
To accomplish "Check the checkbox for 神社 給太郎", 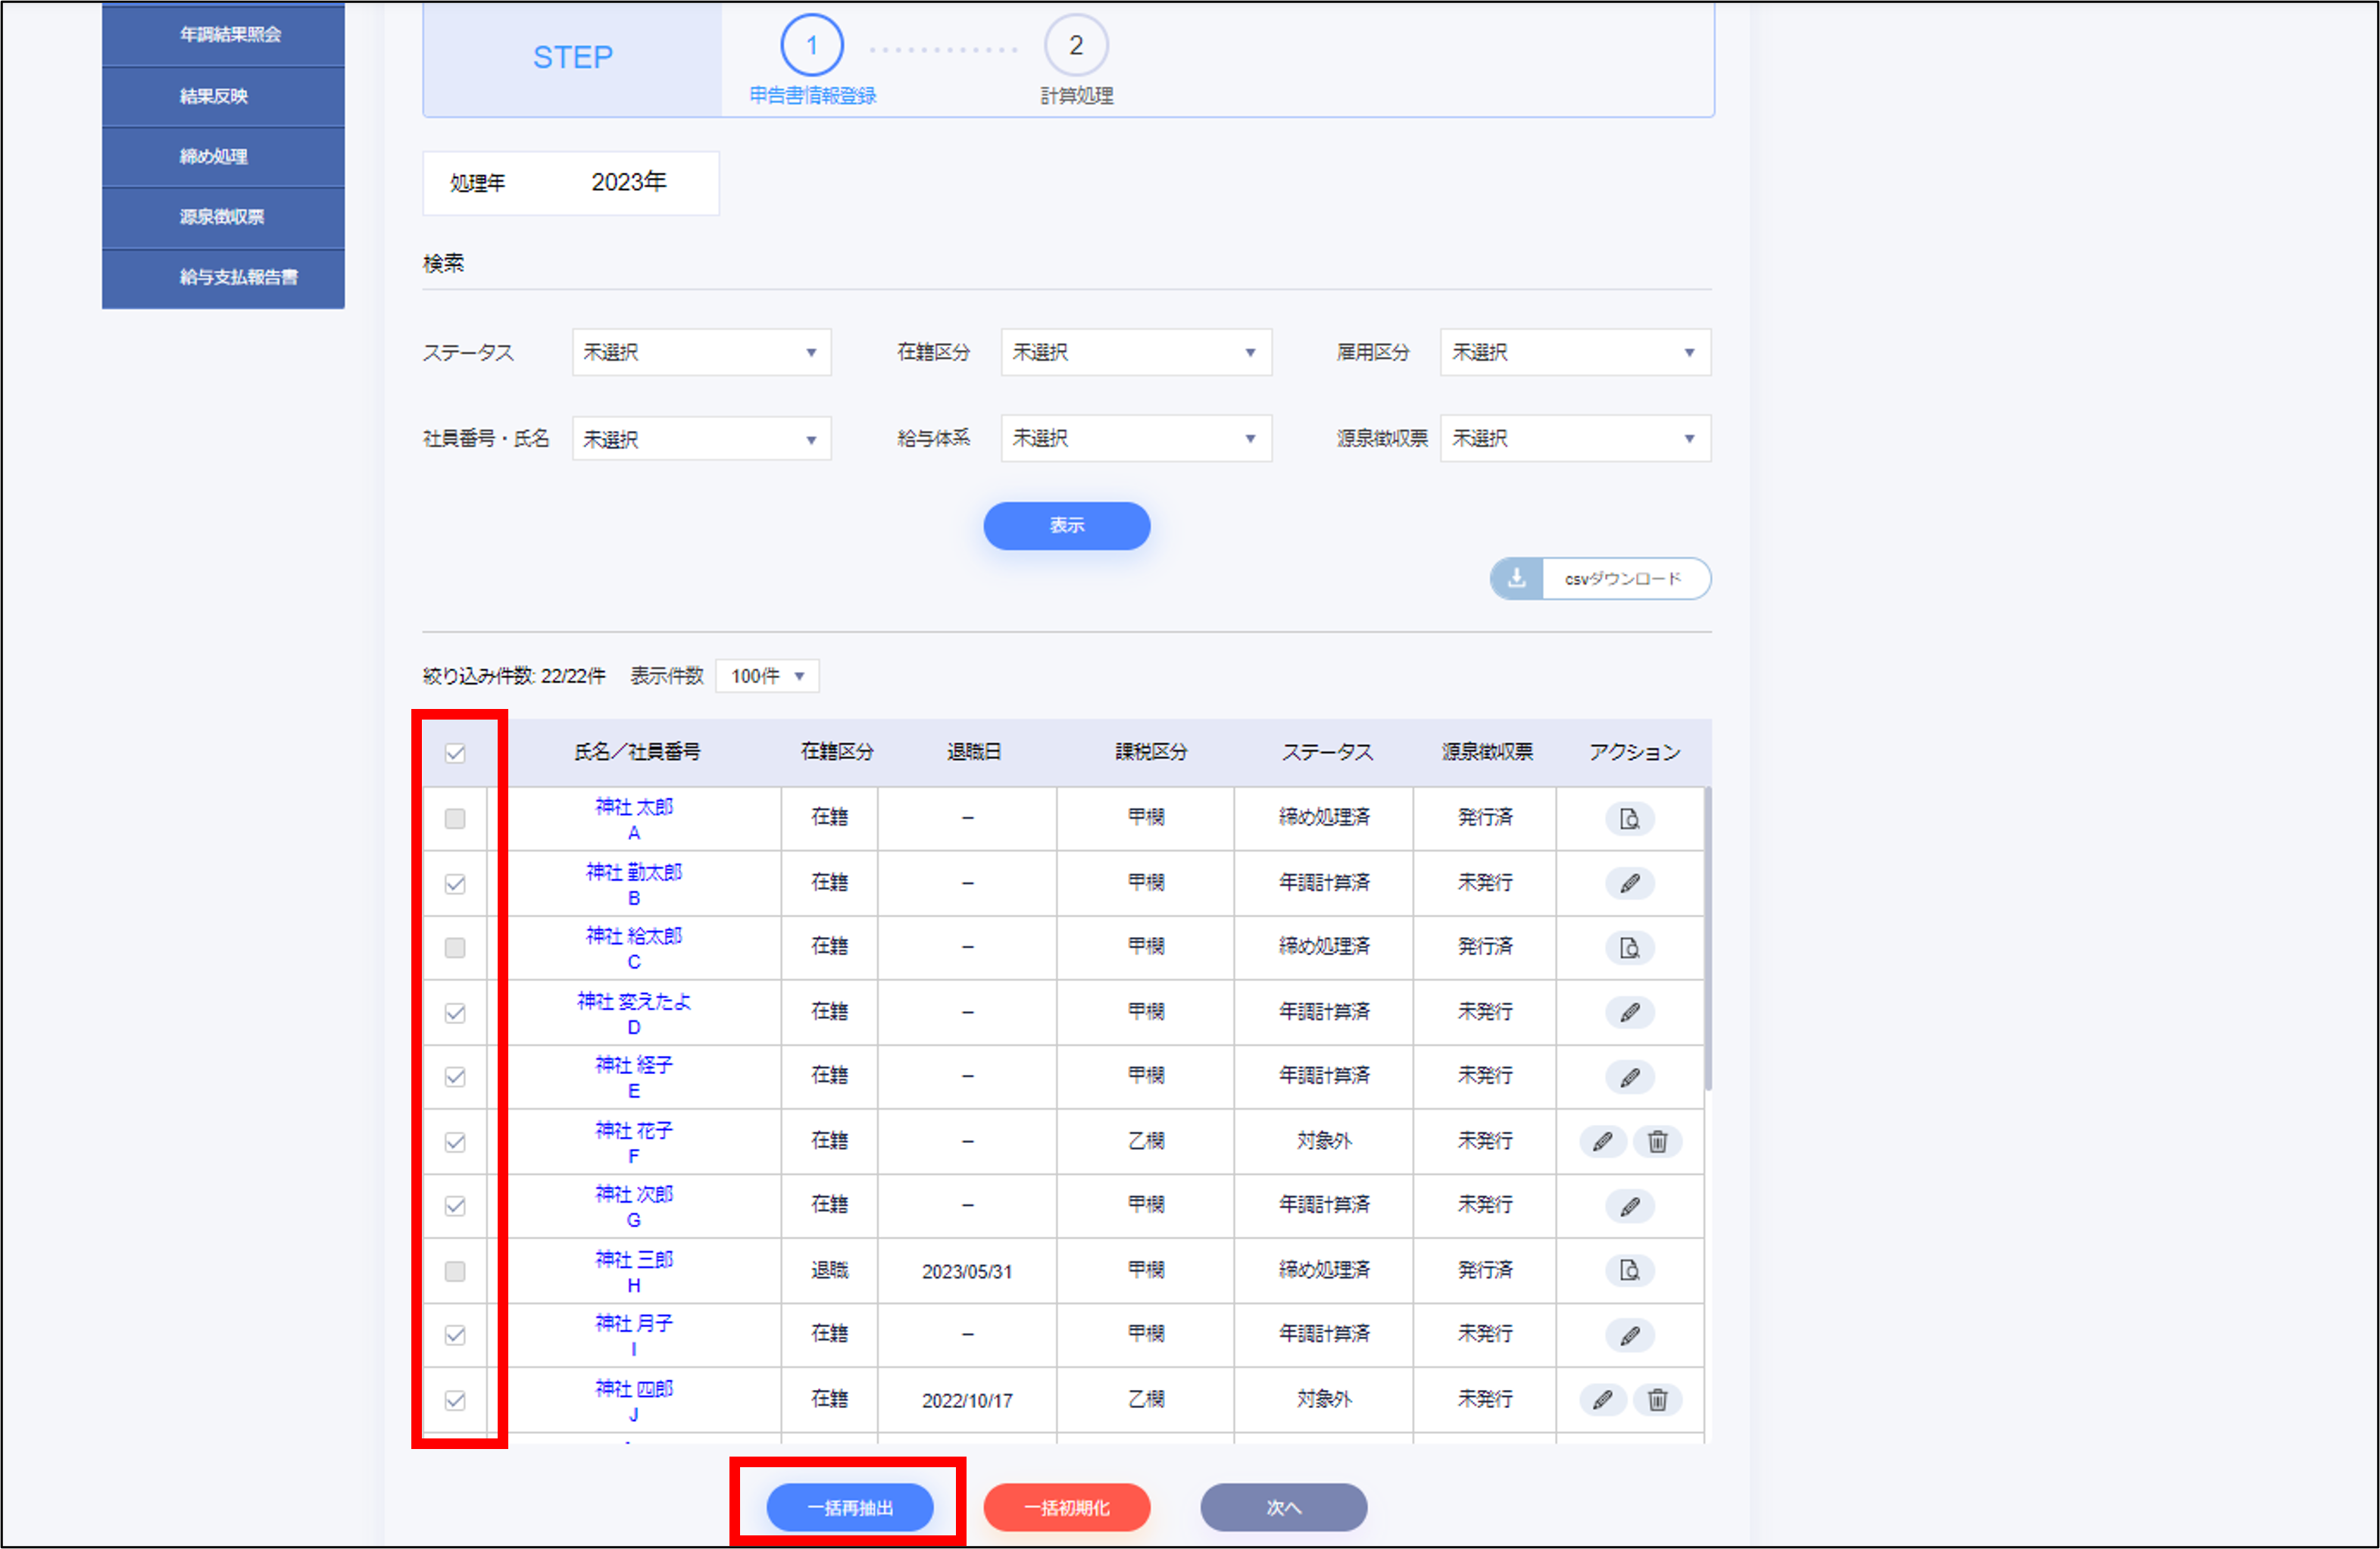I will pos(455,947).
